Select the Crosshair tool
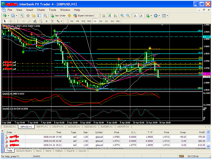This screenshot has width=212, height=159. click(11, 21)
